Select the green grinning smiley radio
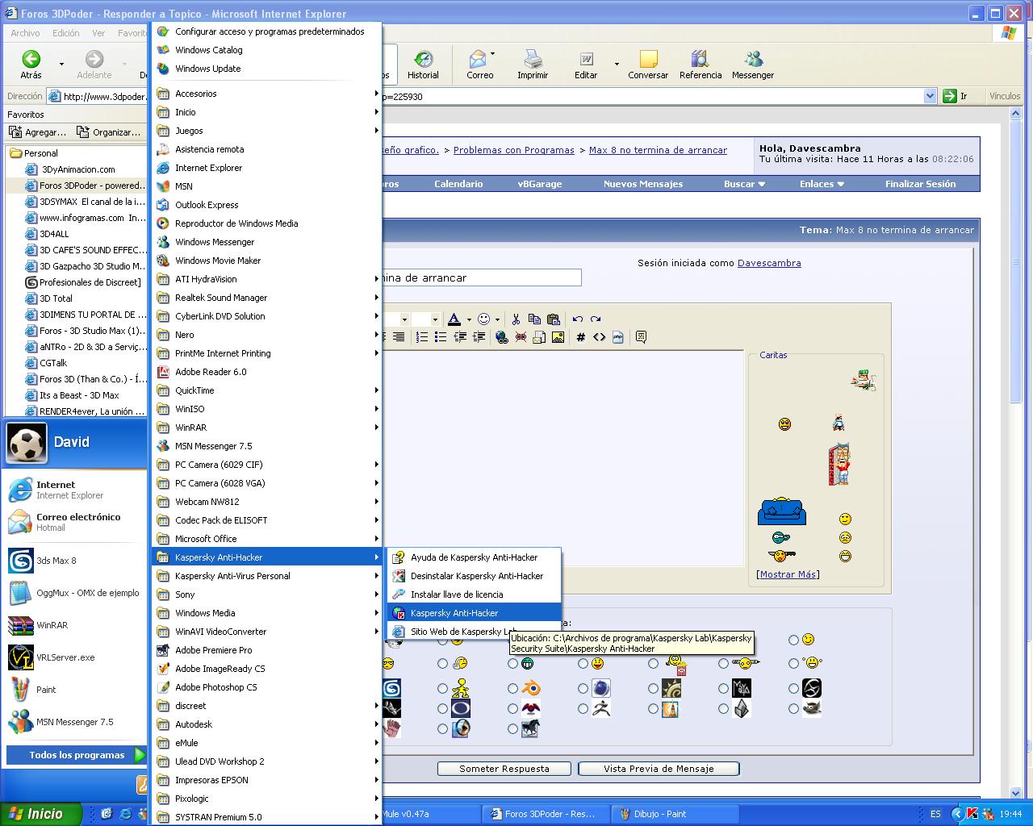 512,664
